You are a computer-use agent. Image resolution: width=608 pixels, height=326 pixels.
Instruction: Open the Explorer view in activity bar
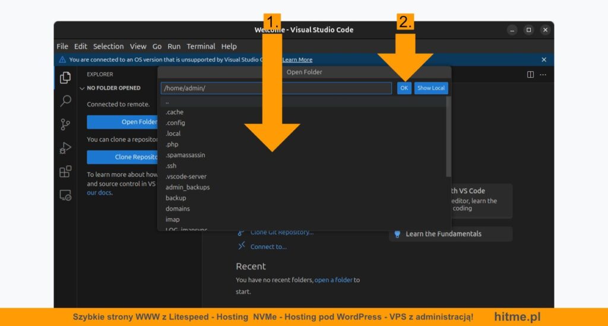click(65, 78)
